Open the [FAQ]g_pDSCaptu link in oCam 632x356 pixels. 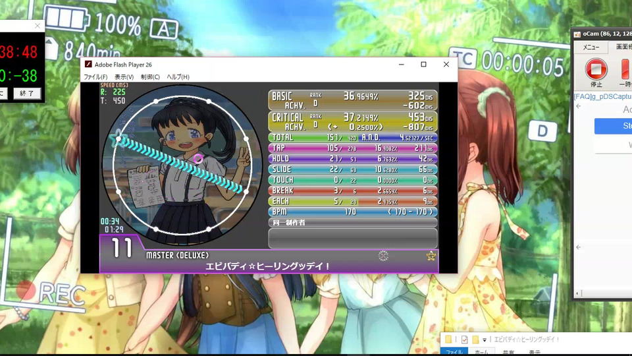tap(602, 96)
